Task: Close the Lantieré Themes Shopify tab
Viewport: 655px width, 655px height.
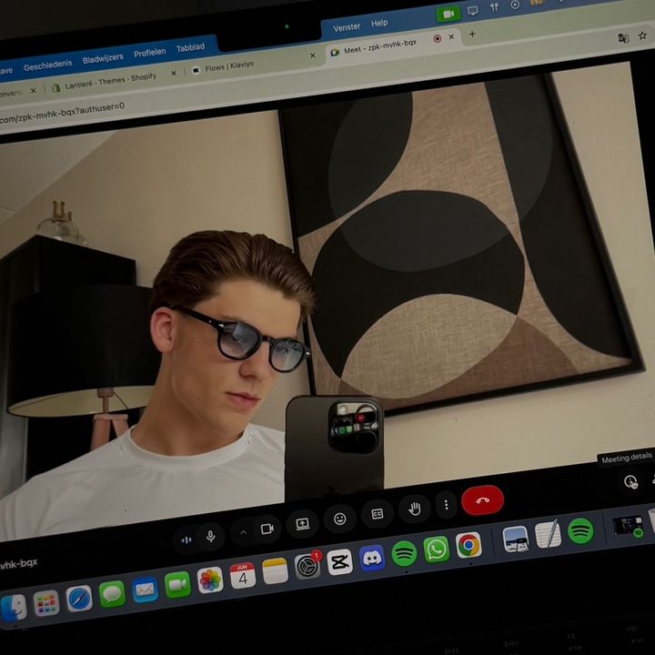Action: point(174,73)
